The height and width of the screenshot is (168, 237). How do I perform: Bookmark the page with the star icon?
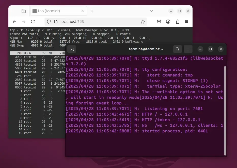point(143,22)
